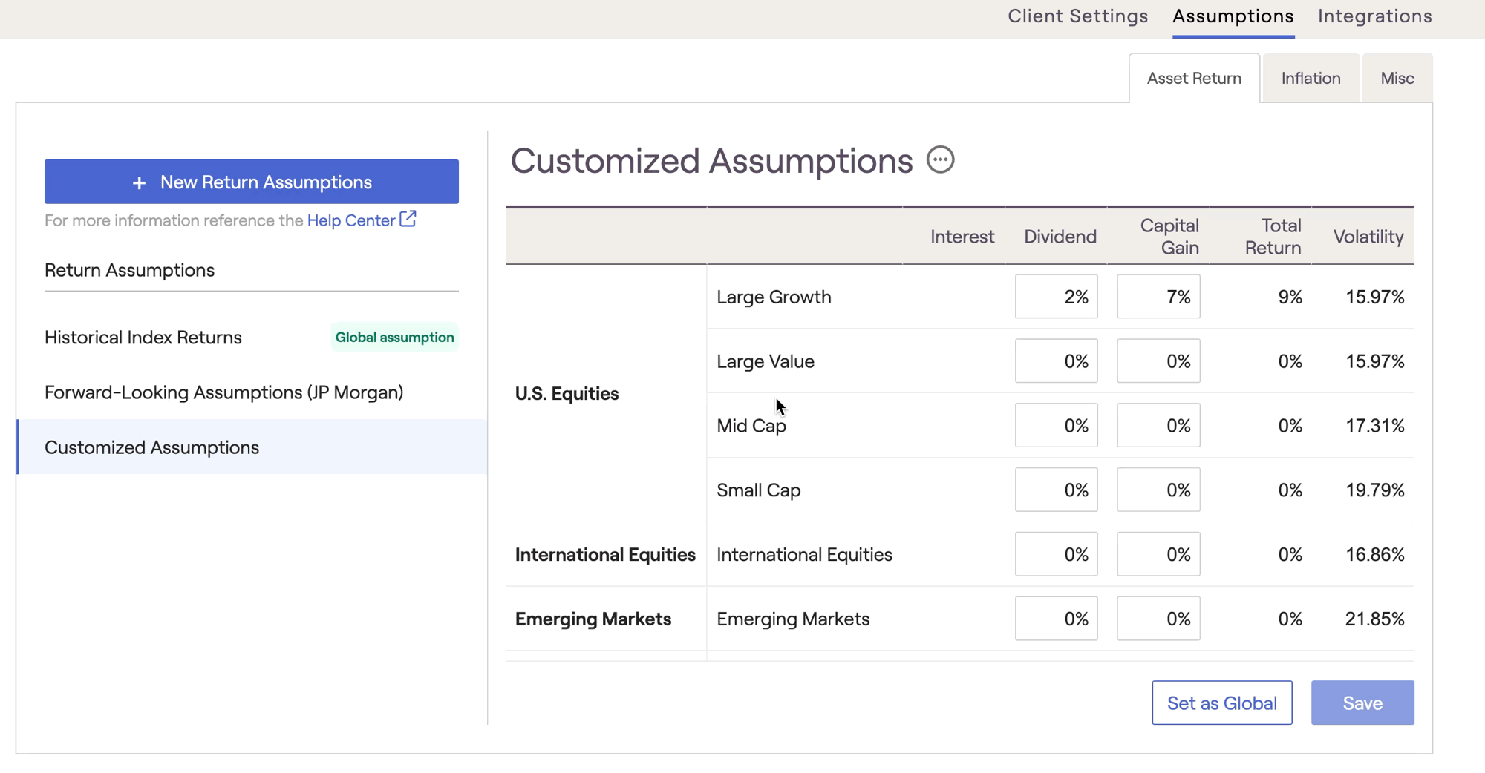The width and height of the screenshot is (1485, 773).
Task: Open Client Settings in top navigation
Action: coord(1077,16)
